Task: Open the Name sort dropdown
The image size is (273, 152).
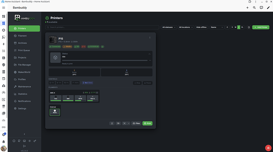Action: [217, 27]
